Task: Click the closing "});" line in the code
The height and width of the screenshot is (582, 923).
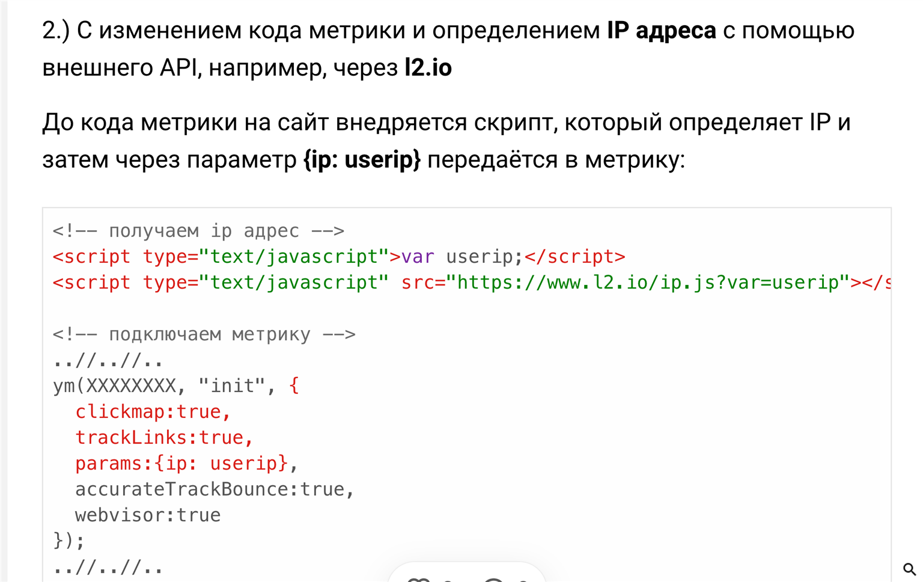Action: (x=69, y=541)
